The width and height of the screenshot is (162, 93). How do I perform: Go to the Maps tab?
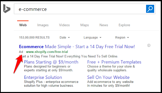click(x=85, y=25)
